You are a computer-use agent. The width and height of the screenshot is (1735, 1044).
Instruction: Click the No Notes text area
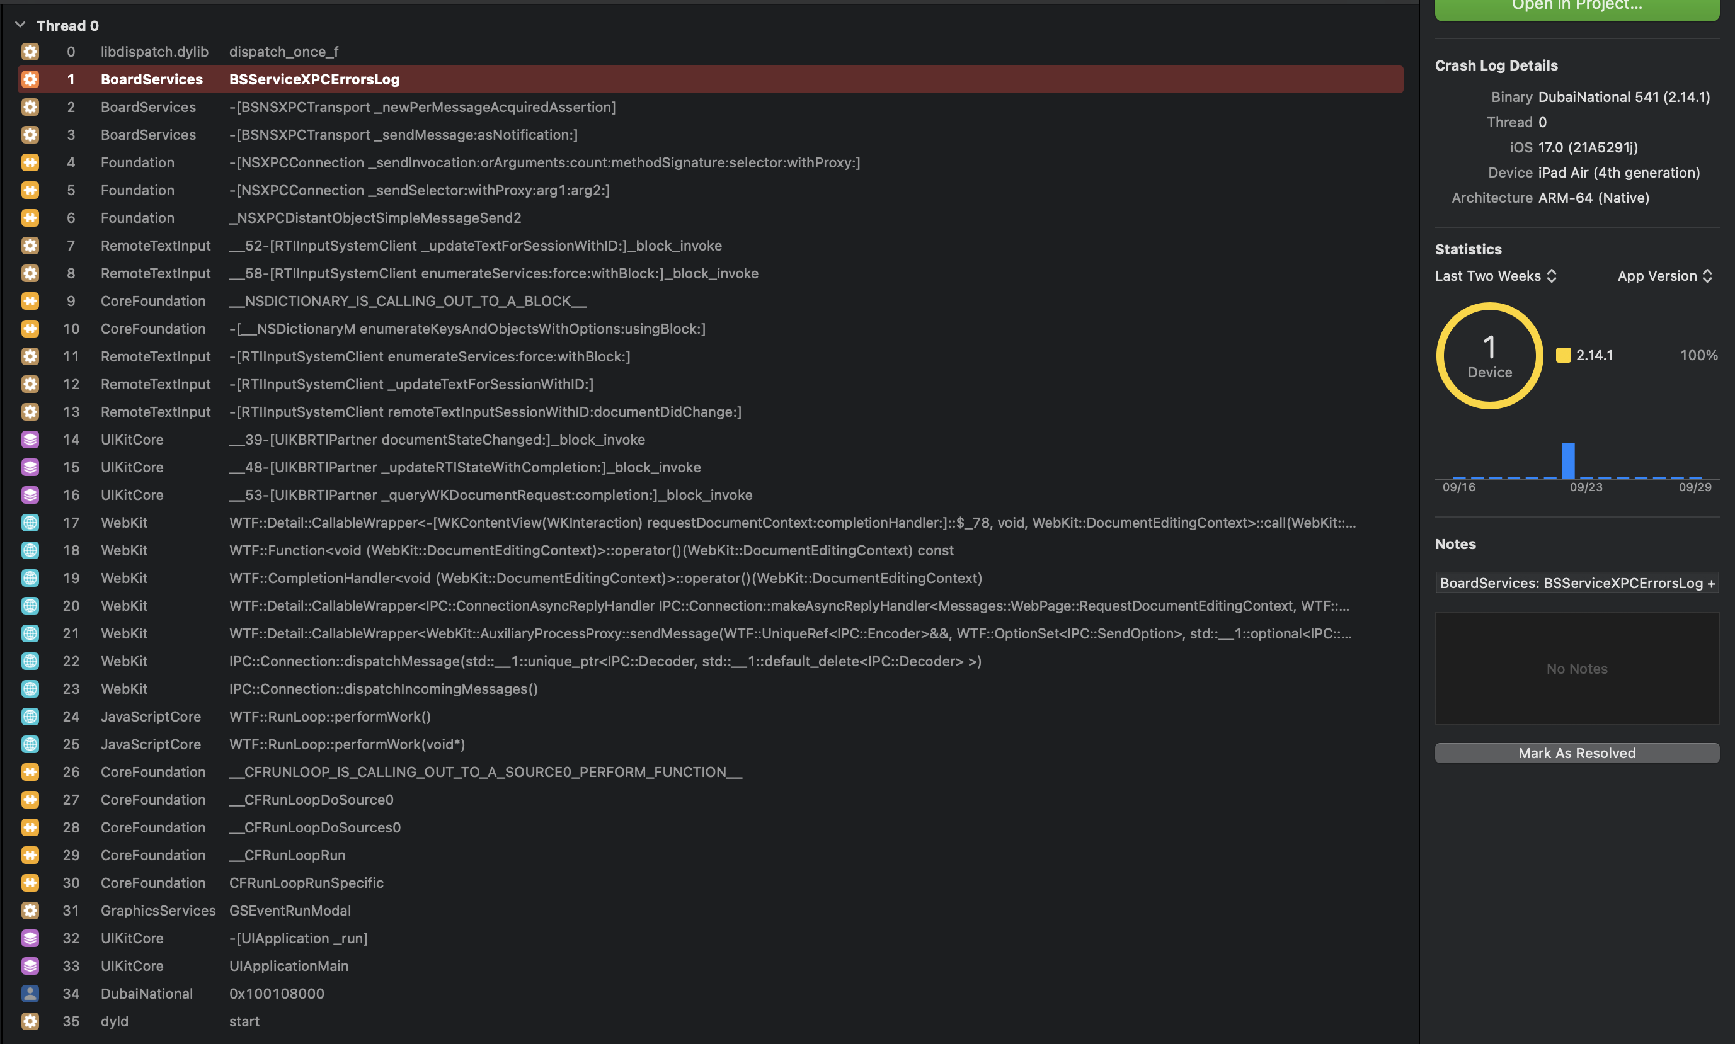(1577, 668)
